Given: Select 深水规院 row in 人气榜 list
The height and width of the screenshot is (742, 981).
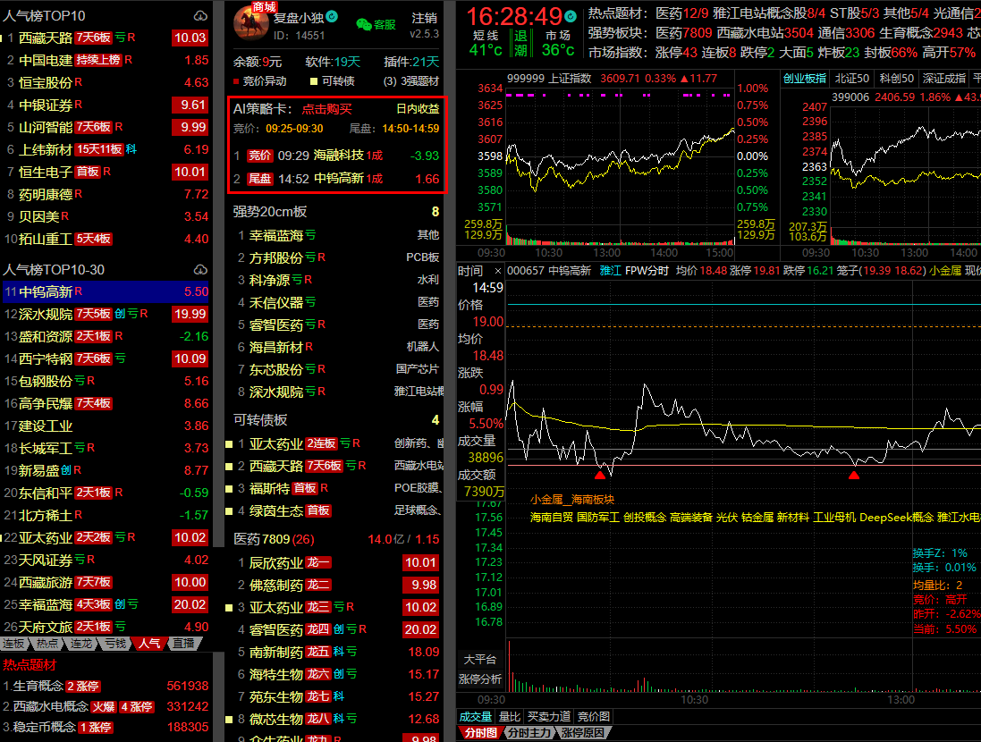Looking at the screenshot, I should click(106, 314).
